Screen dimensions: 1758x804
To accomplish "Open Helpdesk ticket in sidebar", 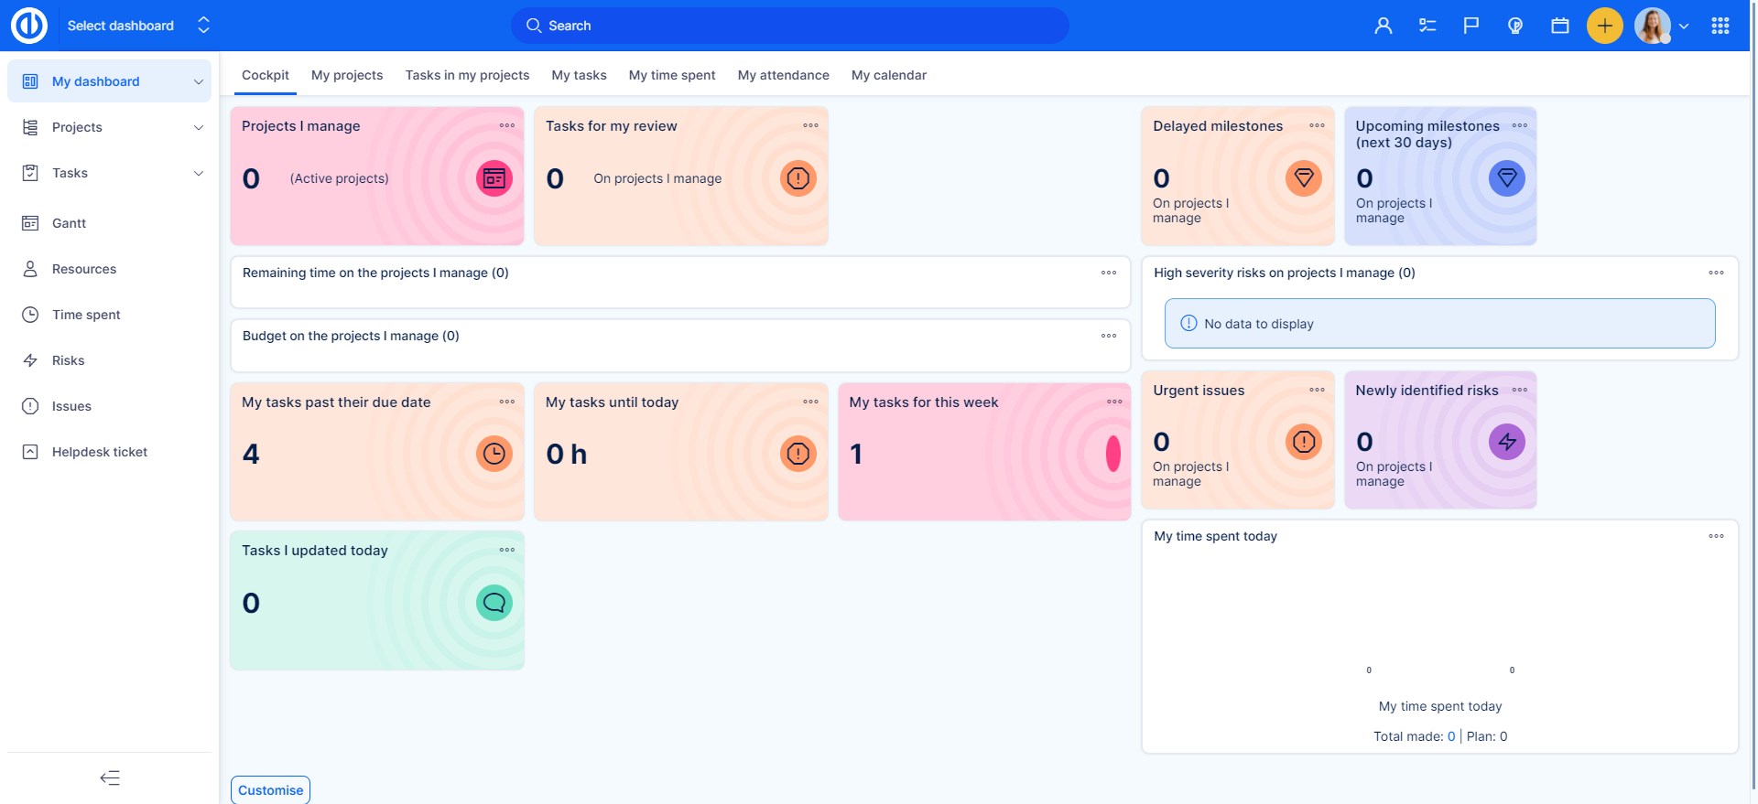I will click(99, 452).
